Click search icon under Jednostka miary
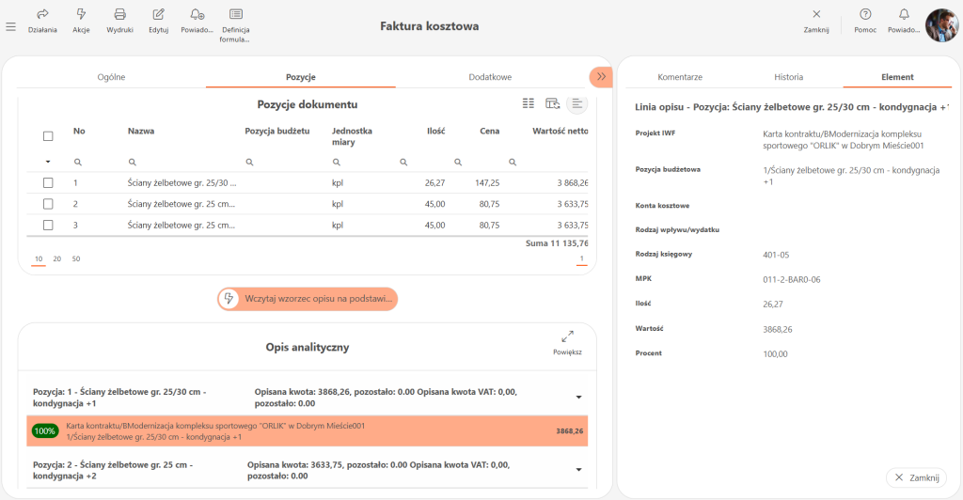 click(337, 162)
